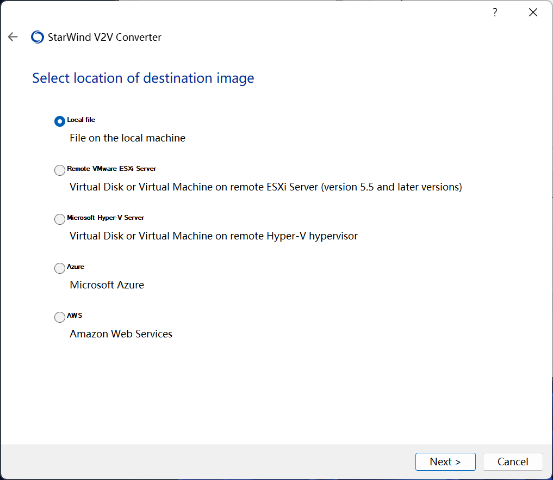Open help with the question mark

tap(495, 13)
